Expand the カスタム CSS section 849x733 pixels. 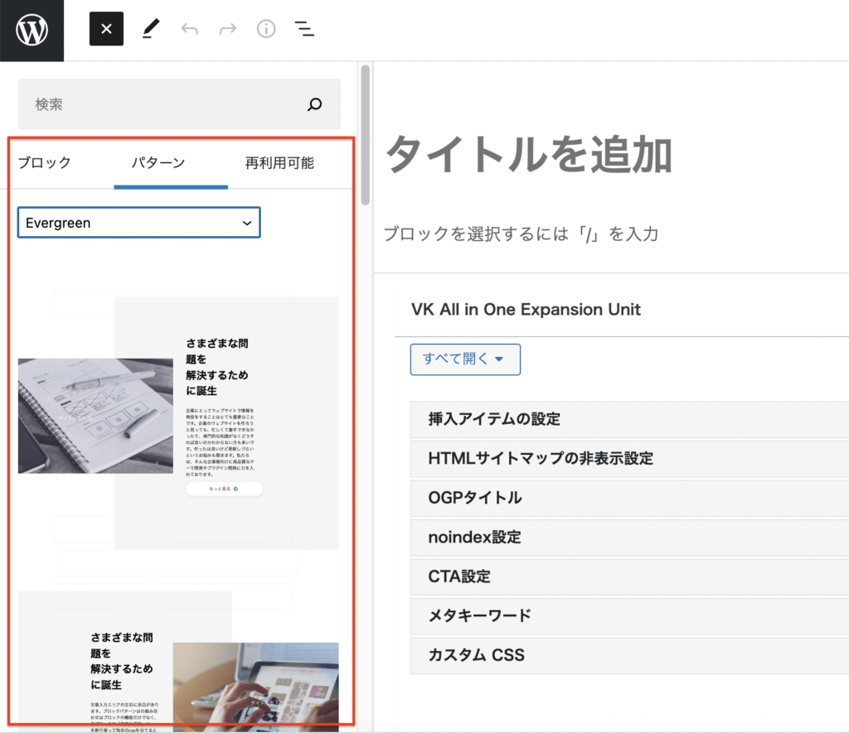476,655
